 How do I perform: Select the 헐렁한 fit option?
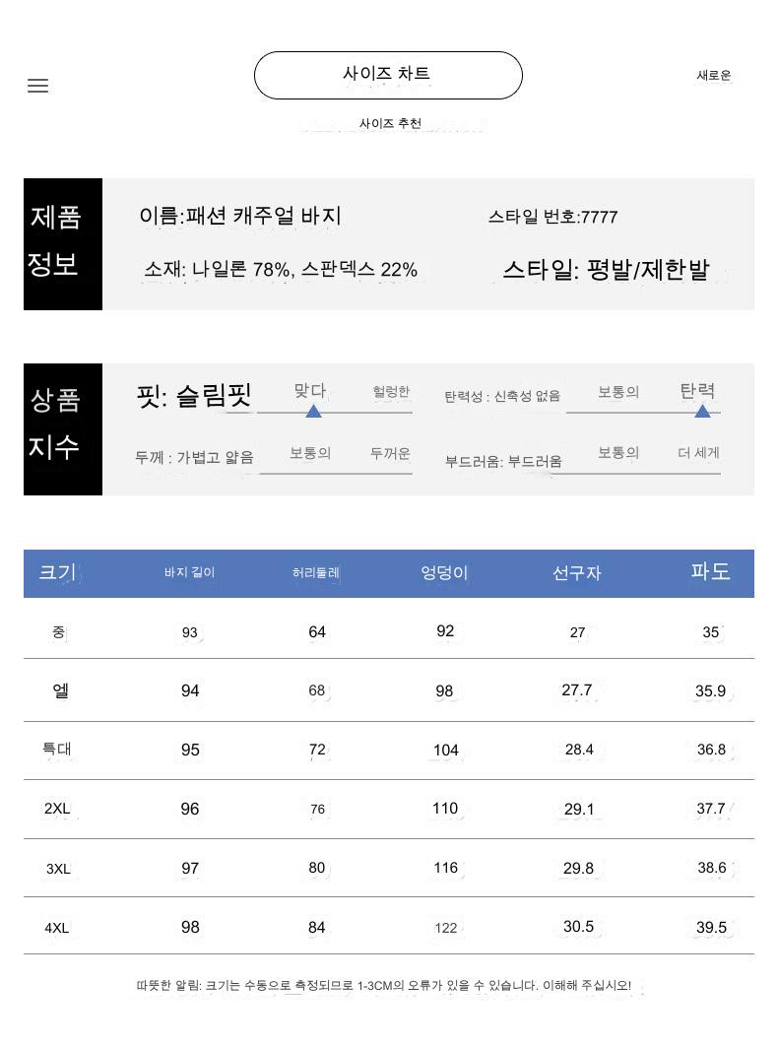tap(391, 392)
